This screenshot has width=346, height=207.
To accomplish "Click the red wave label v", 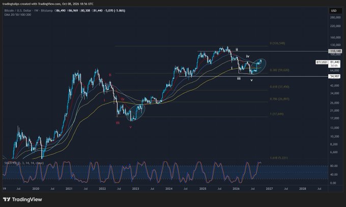I will coord(131,127).
